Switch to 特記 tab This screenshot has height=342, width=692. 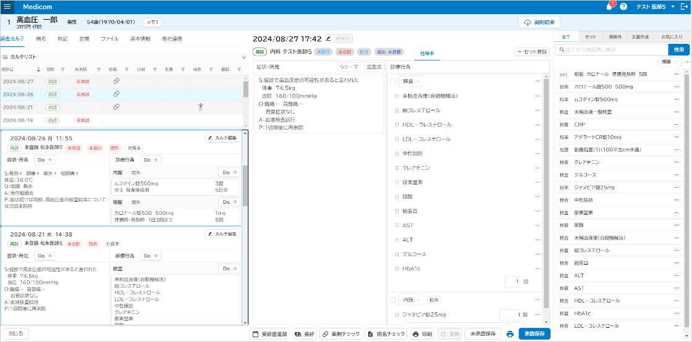pyautogui.click(x=62, y=39)
